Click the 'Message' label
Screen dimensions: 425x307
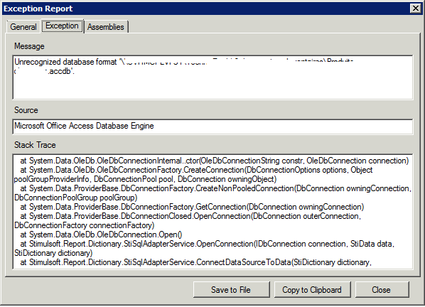click(x=29, y=46)
